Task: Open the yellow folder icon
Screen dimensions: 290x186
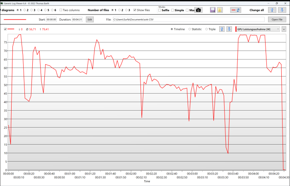Action: pos(220,10)
